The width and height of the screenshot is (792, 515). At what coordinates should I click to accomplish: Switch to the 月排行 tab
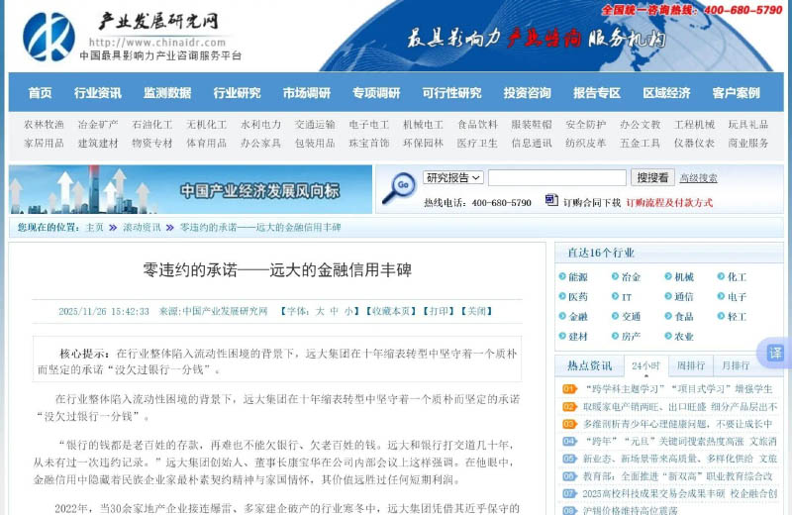735,365
